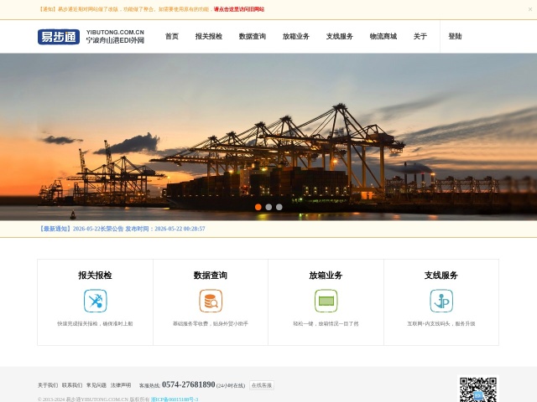Open 物流商城 navigation menu

[x=383, y=36]
